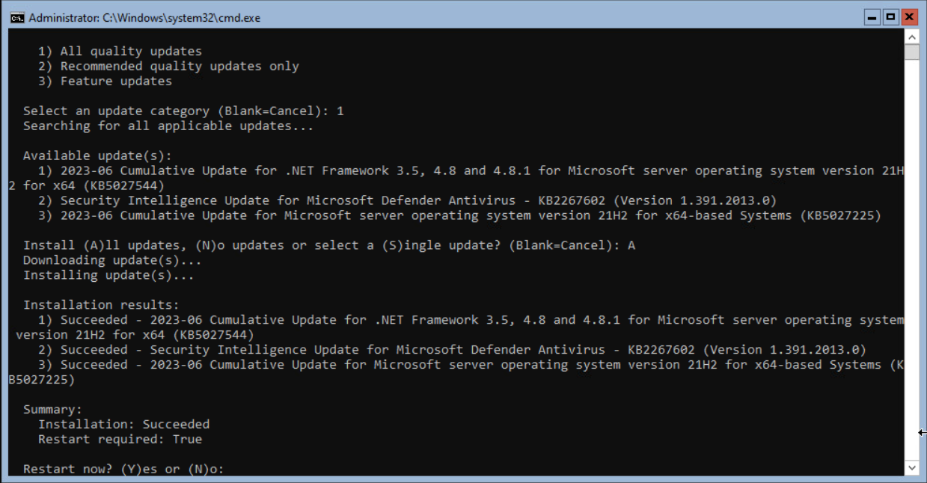Select the 'Feature updates' option line
This screenshot has height=483, width=927.
105,81
